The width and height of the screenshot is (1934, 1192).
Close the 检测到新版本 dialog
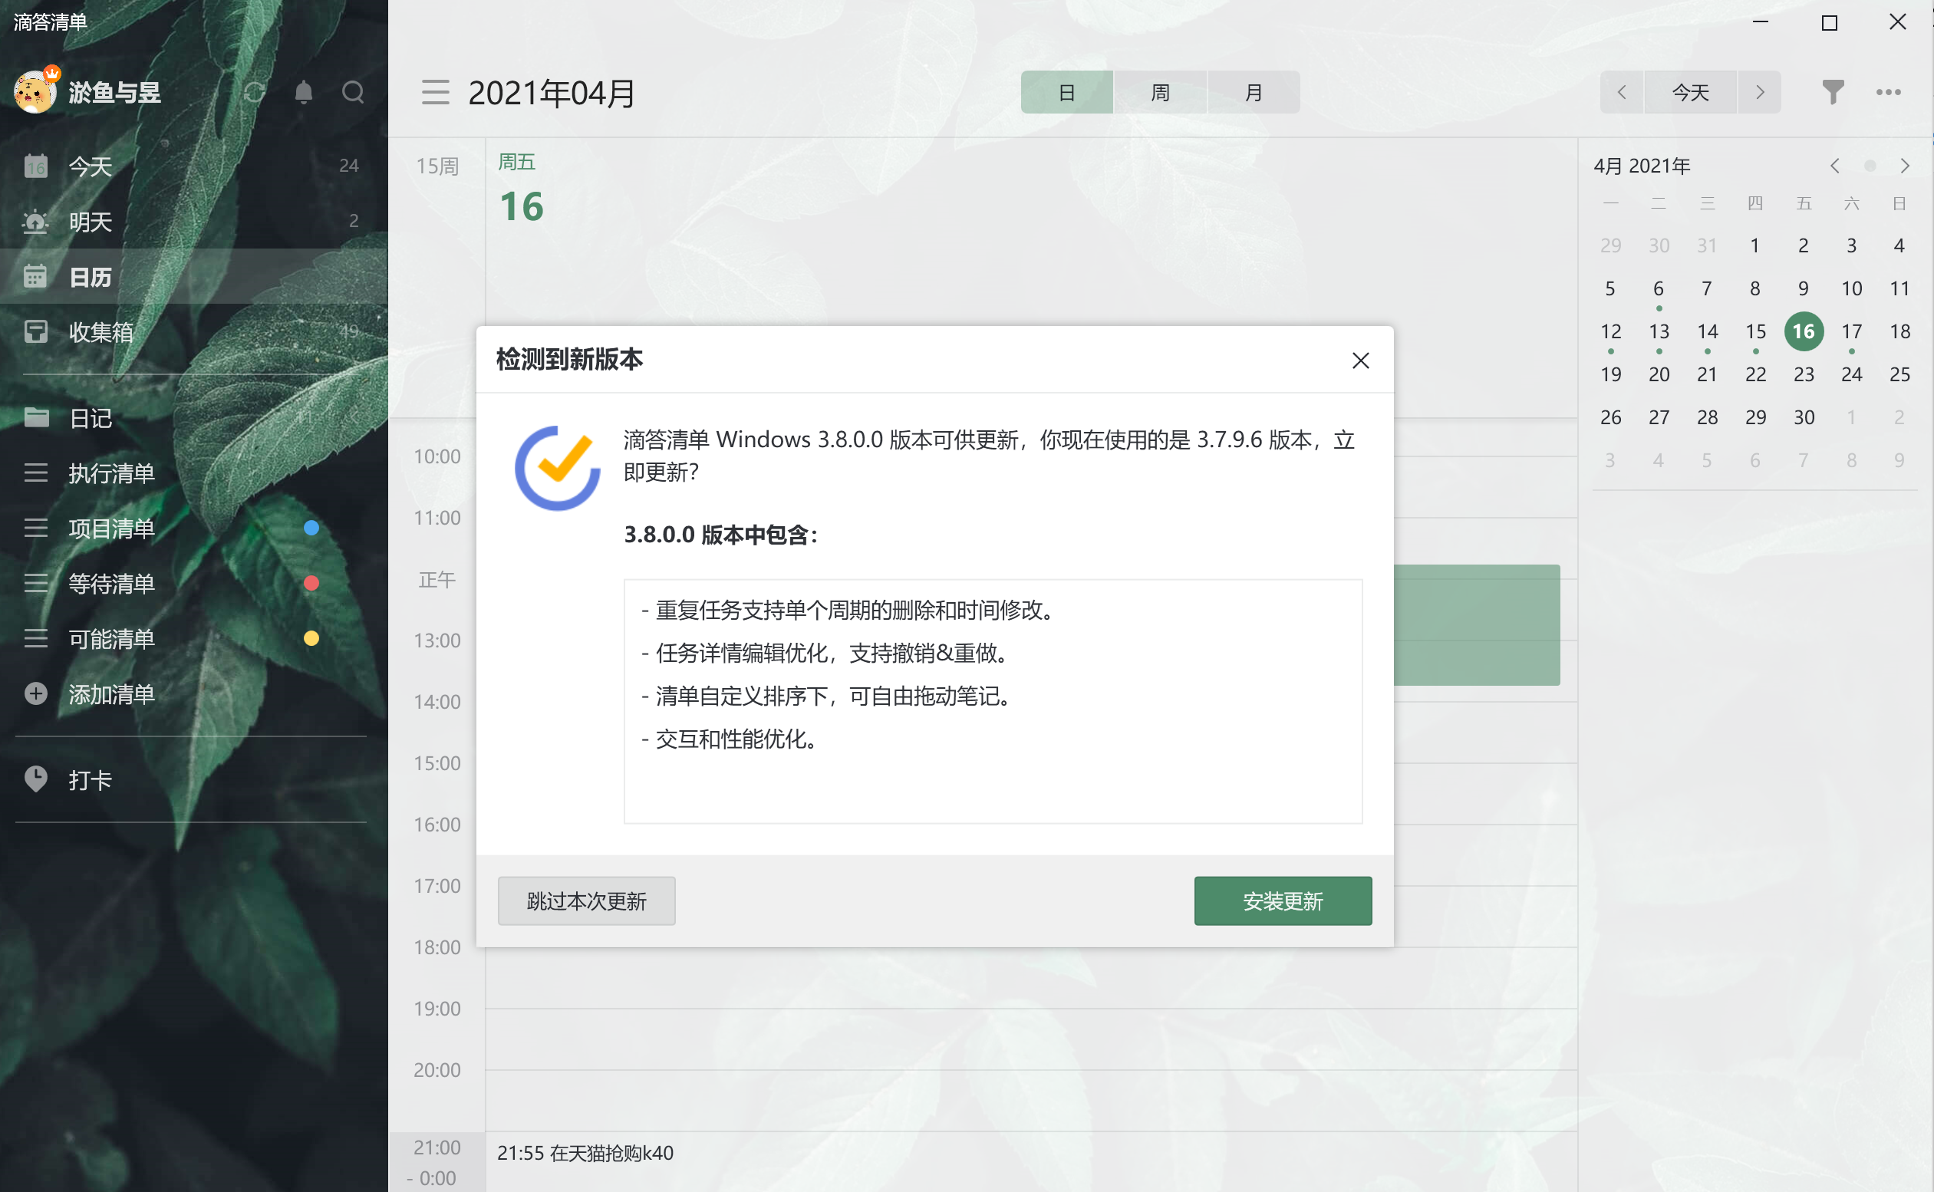click(1360, 361)
